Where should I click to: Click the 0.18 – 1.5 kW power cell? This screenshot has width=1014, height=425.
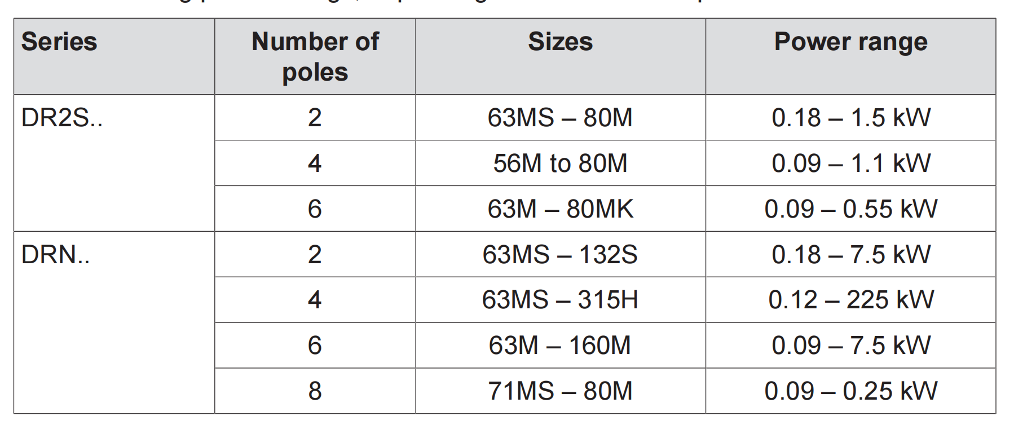coord(850,118)
